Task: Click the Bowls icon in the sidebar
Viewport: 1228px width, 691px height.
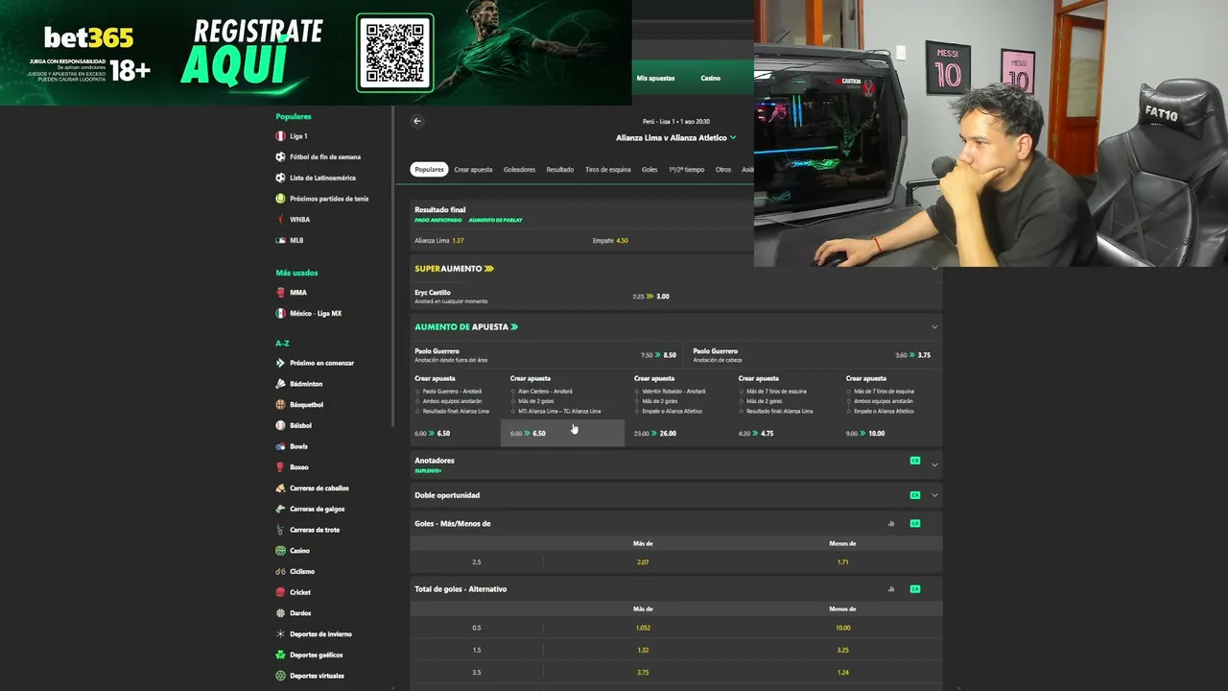Action: [280, 446]
